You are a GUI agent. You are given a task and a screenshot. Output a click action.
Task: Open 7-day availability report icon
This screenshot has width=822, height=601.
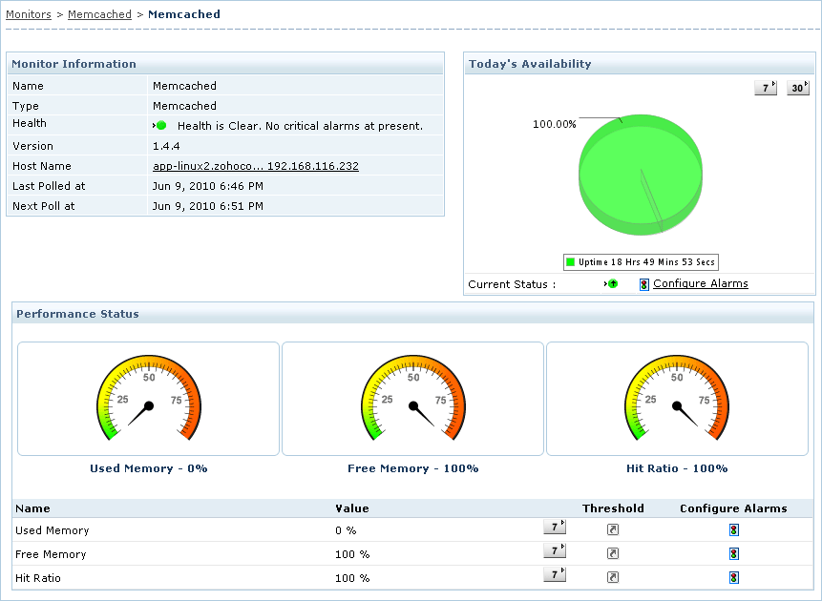[766, 88]
